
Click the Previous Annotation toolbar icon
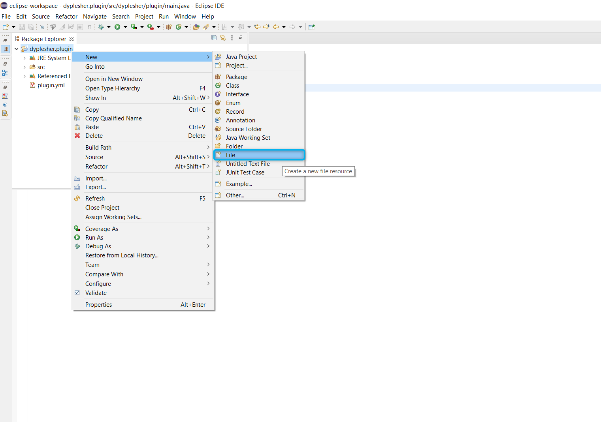pyautogui.click(x=241, y=27)
